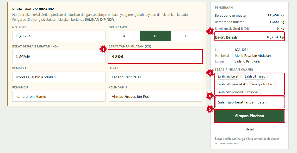Choose the 'Salah pilih pembekal' reason chip
The height and width of the screenshot is (153, 297).
click(x=231, y=84)
